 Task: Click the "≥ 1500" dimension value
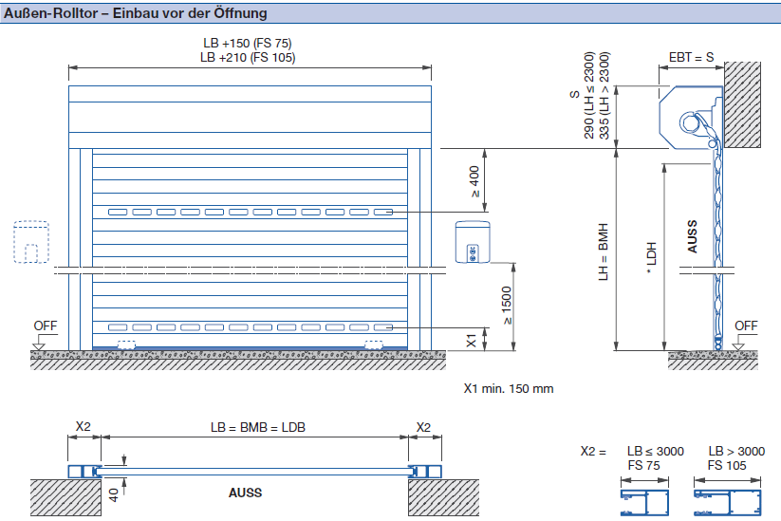pos(507,306)
